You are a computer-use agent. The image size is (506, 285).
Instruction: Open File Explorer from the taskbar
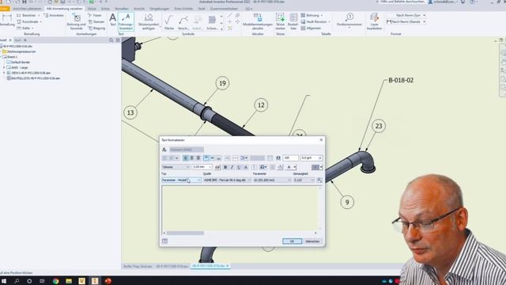click(69, 281)
